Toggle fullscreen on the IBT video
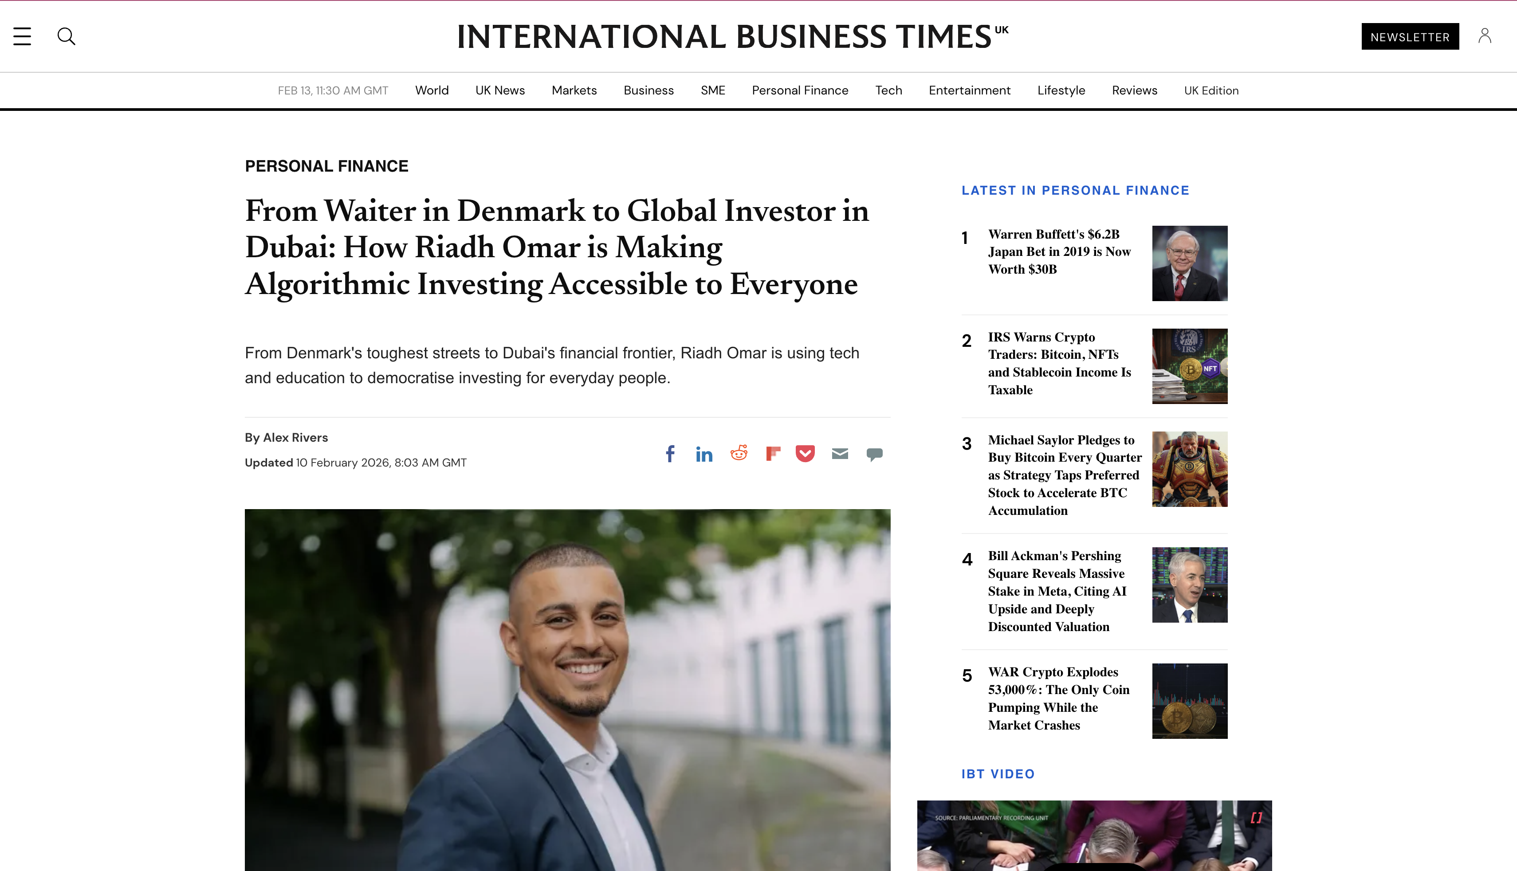 [x=1256, y=818]
